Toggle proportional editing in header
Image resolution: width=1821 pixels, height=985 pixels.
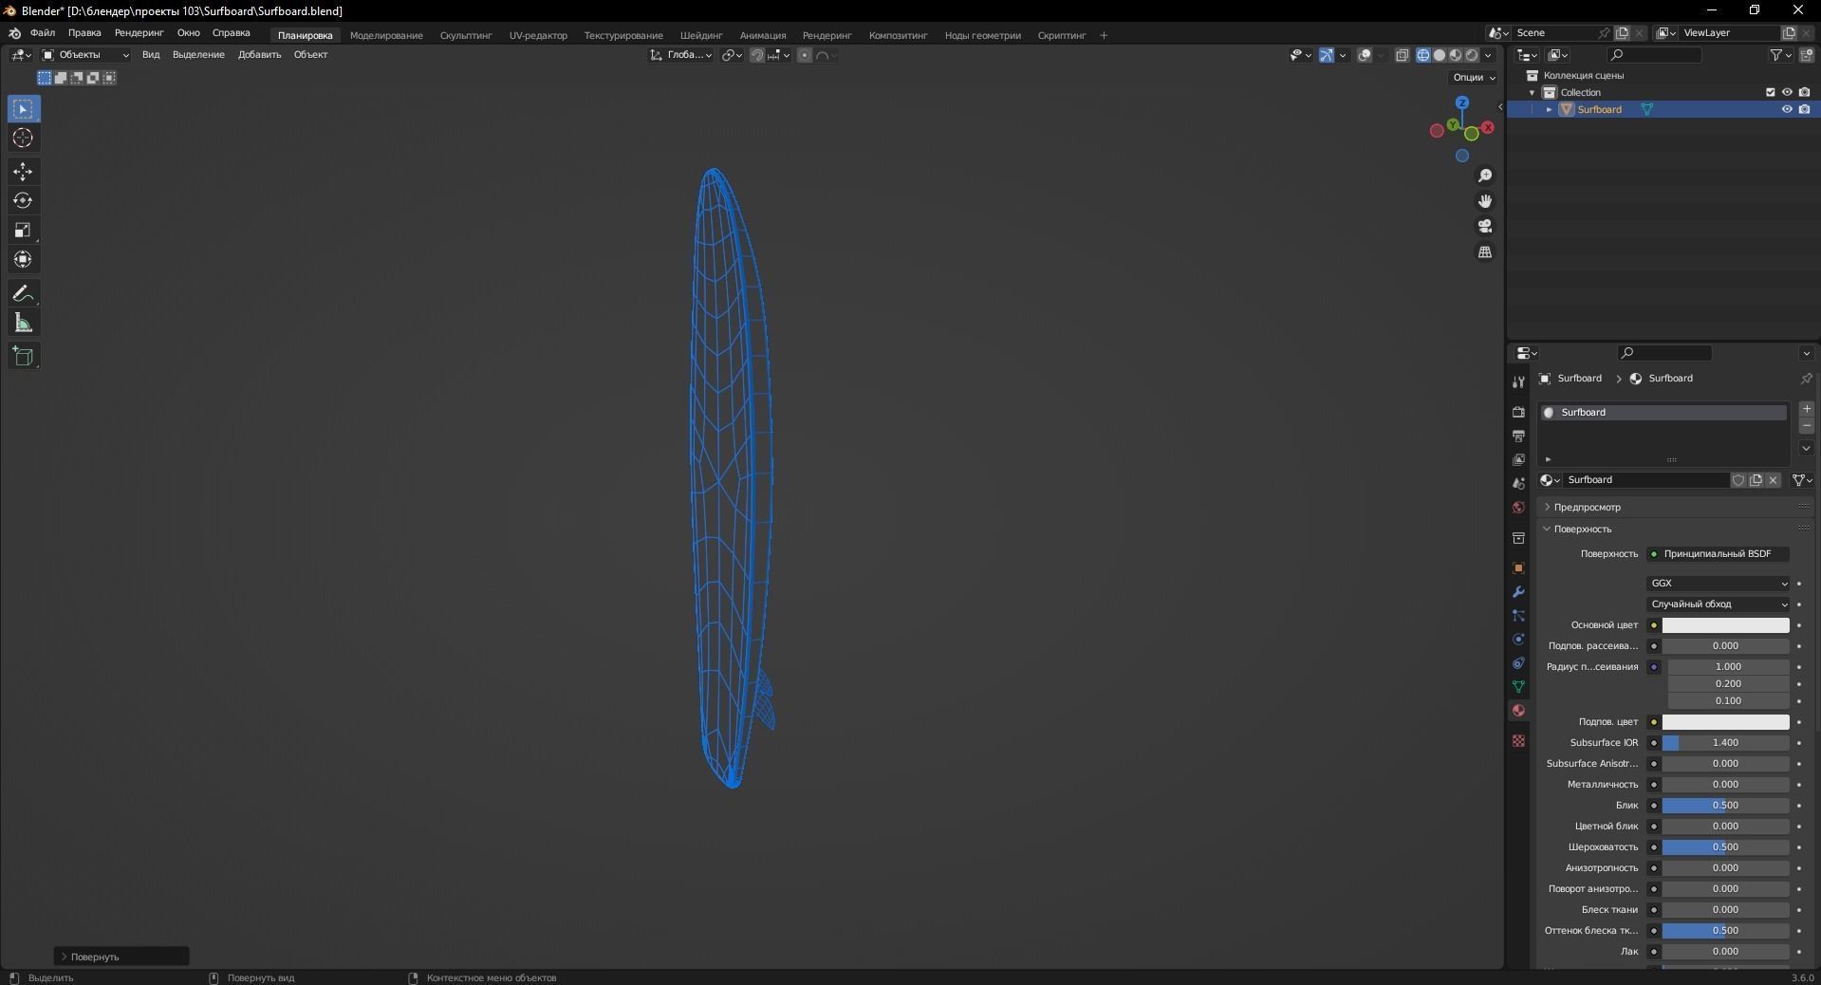tap(805, 55)
